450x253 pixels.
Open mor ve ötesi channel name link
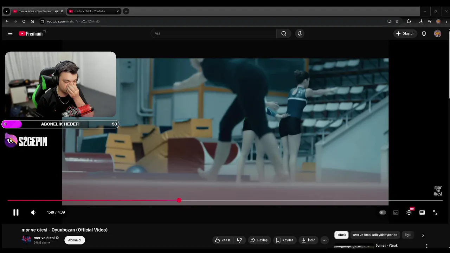[x=44, y=238]
